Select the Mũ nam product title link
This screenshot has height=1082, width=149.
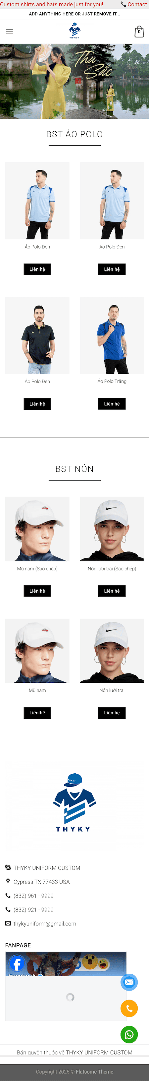pyautogui.click(x=37, y=690)
